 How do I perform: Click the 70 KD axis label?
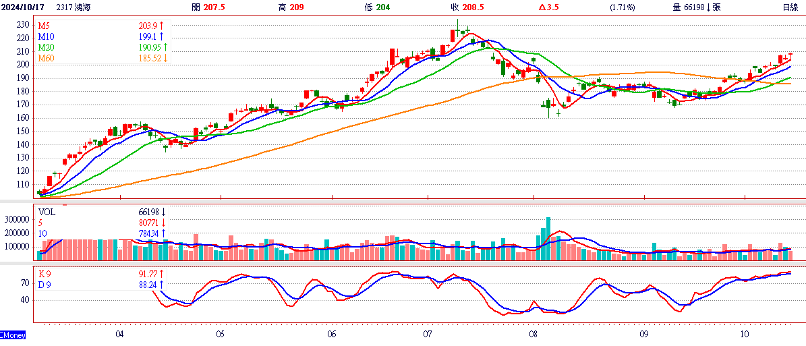click(26, 283)
